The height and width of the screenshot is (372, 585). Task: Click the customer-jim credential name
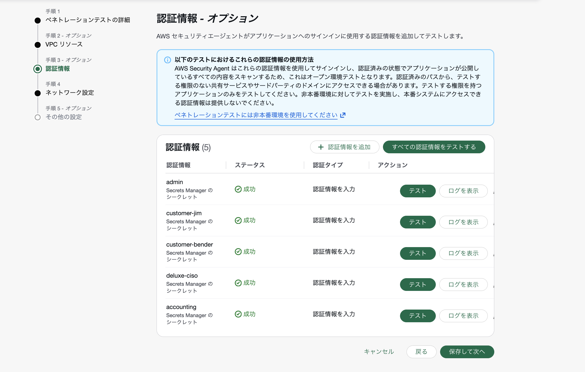(184, 213)
